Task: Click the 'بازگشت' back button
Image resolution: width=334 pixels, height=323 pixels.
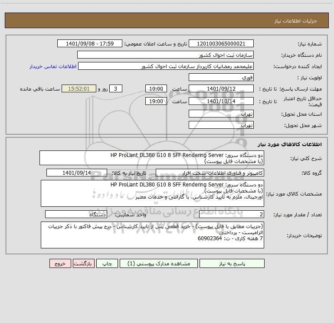Action: pyautogui.click(x=83, y=264)
